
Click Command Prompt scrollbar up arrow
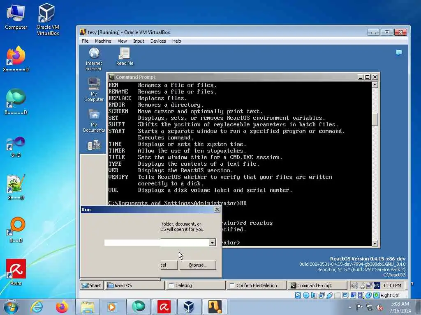[x=375, y=85]
